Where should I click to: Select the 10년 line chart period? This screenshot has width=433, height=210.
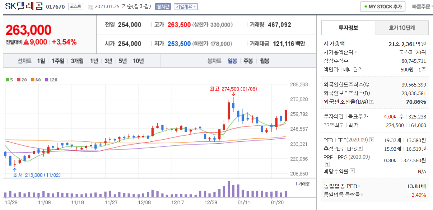pos(138,61)
